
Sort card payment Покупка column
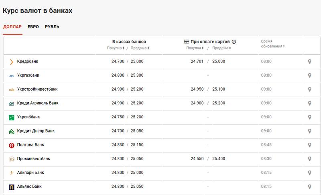coord(195,48)
